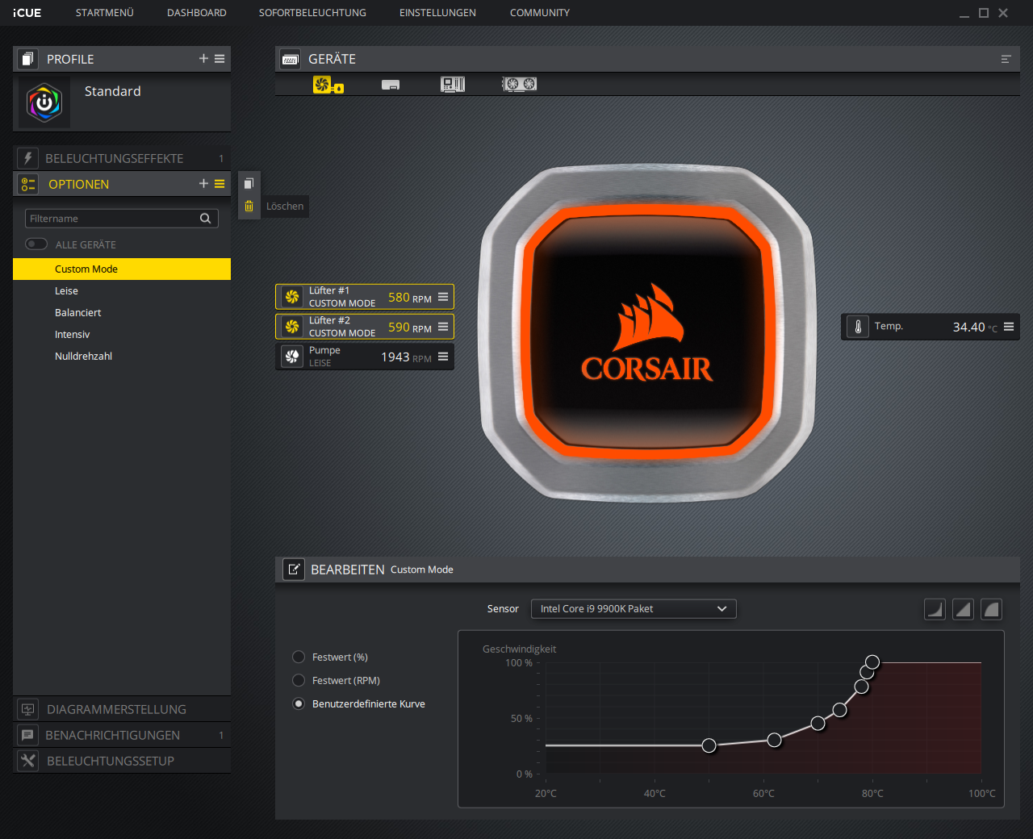Click the Lüfter #1 fan icon
Screen dimensions: 1033x839
(292, 297)
